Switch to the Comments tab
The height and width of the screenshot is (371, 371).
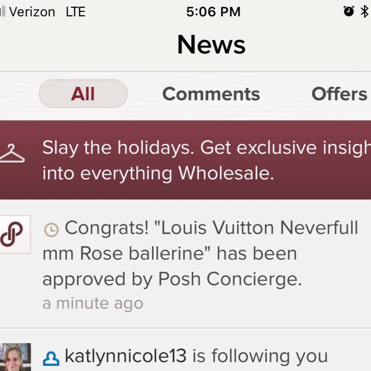211,94
